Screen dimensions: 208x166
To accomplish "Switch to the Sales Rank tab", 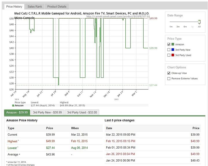I will click(35, 6).
